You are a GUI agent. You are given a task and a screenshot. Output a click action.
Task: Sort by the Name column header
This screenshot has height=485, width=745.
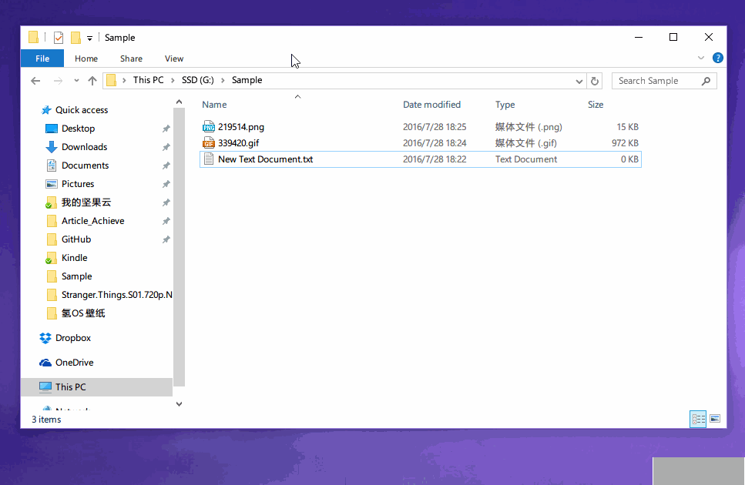pyautogui.click(x=214, y=105)
